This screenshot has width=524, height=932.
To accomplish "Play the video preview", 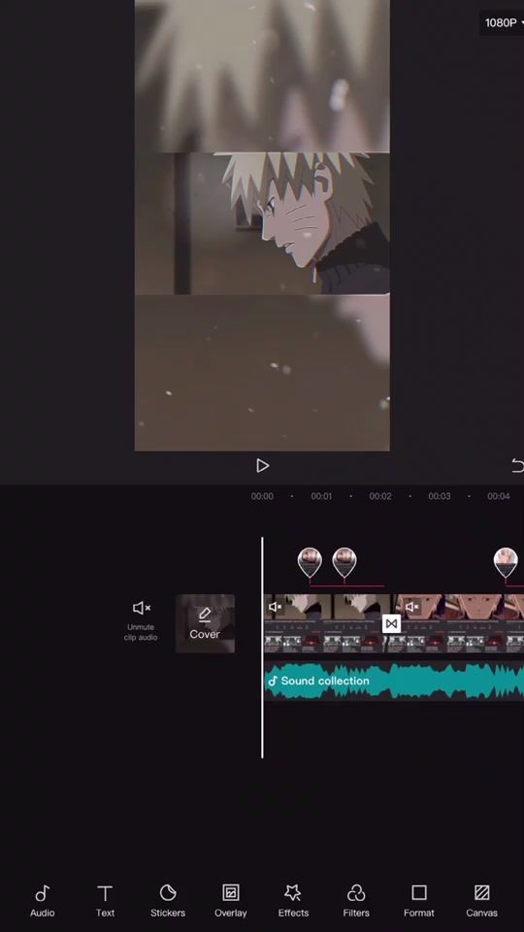I will click(262, 465).
